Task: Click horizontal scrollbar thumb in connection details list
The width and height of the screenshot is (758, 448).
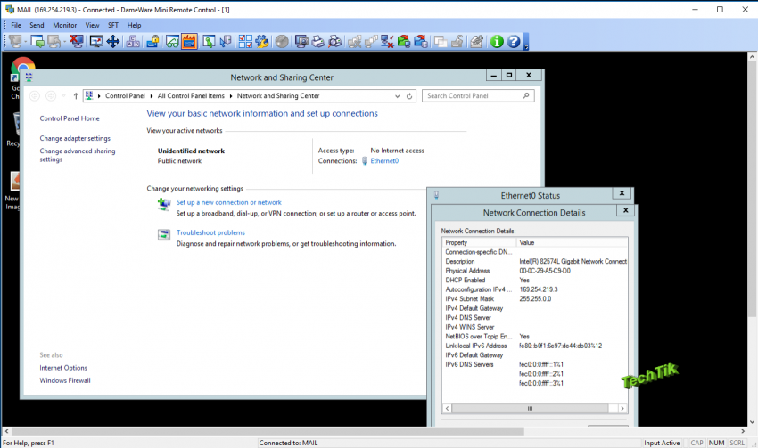Action: coord(530,409)
